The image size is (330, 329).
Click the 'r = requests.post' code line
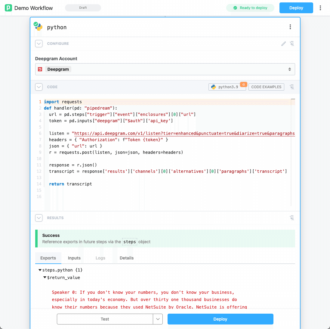tap(116, 152)
